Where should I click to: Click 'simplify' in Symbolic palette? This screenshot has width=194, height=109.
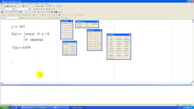pyautogui.click(x=119, y=42)
